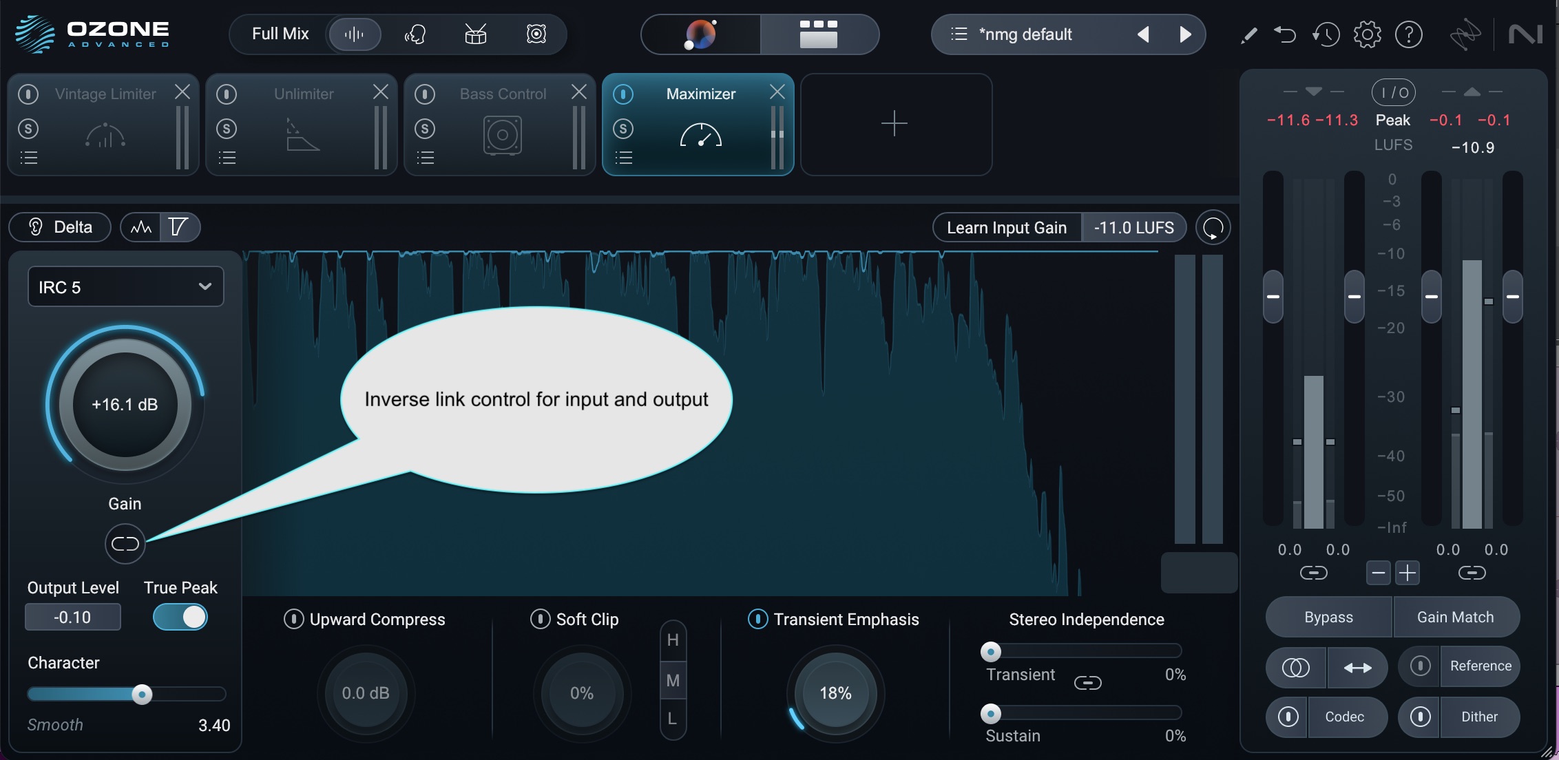
Task: Remove the Bass Control module
Action: pyautogui.click(x=579, y=92)
